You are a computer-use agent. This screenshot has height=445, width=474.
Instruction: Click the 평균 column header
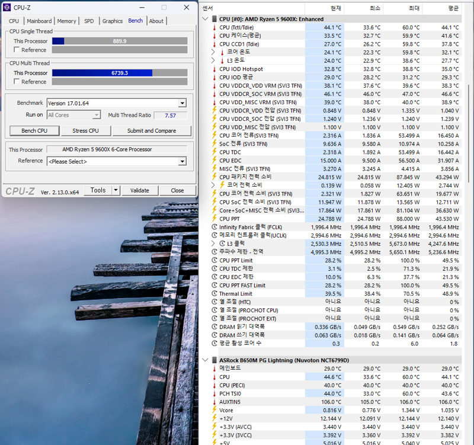coord(442,8)
